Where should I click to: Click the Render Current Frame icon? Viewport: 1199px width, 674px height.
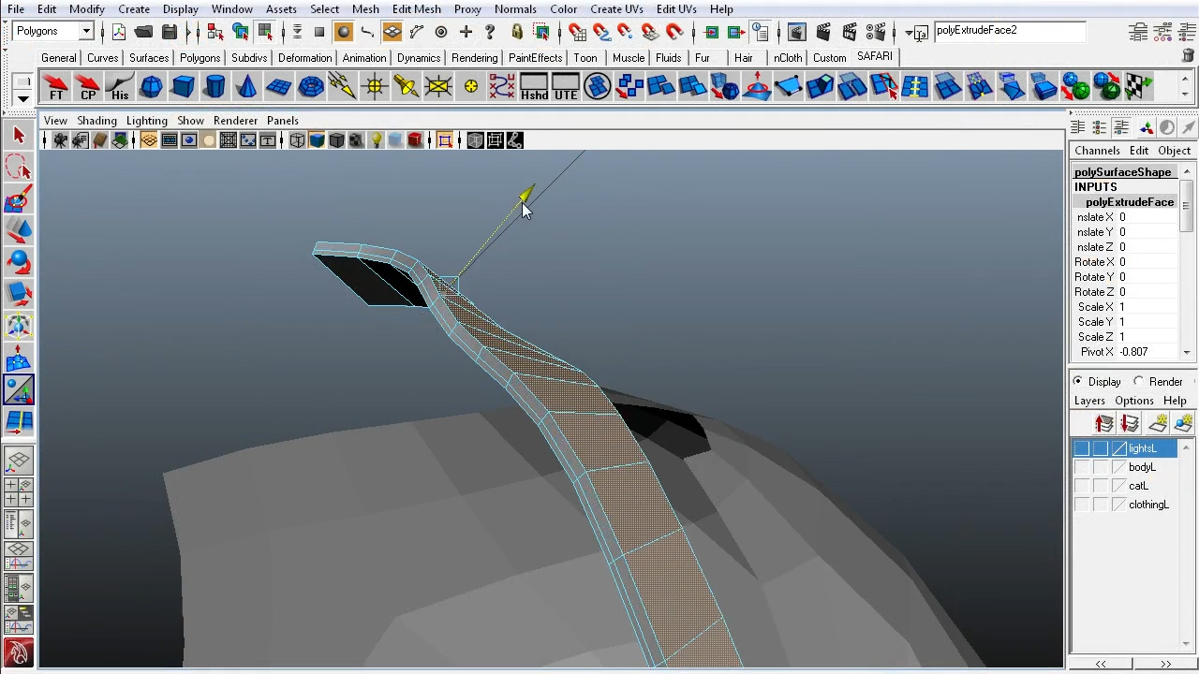coord(796,30)
